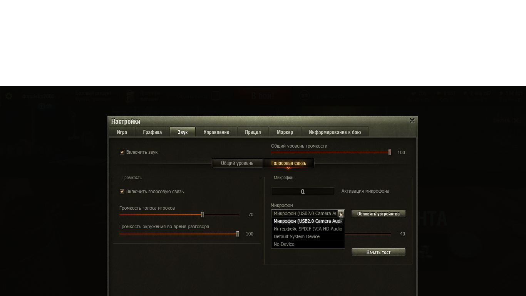Viewport: 526px width, 296px height.
Task: Select the Голосовая связь sub-tab
Action: (288, 163)
